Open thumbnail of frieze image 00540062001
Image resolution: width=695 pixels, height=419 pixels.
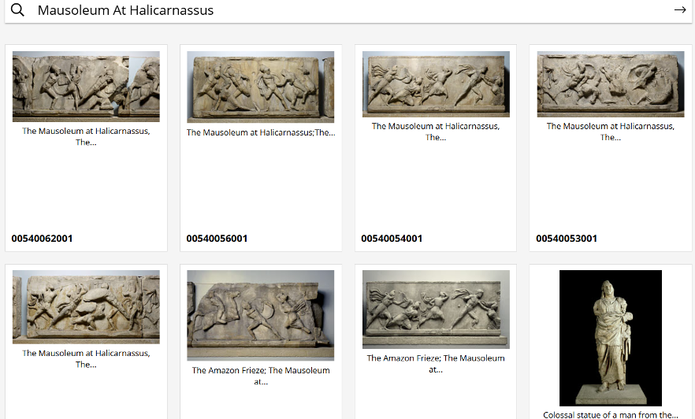click(x=86, y=87)
